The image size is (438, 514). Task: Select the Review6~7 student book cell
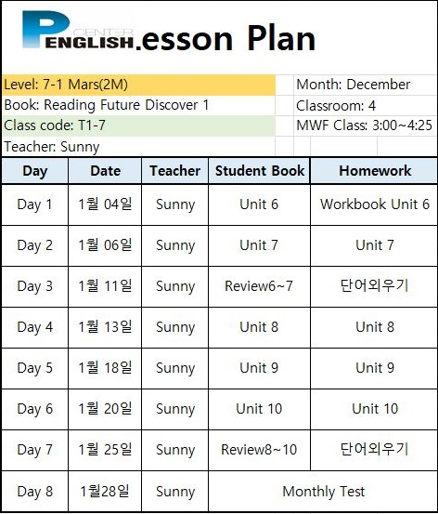(259, 286)
